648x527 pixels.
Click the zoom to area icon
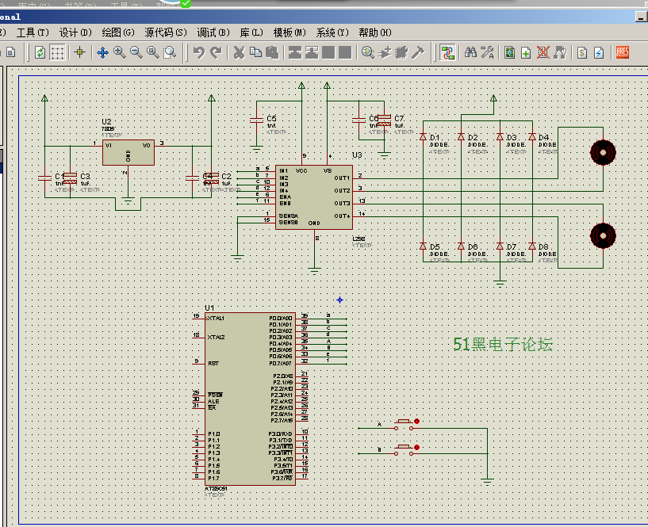click(x=170, y=52)
